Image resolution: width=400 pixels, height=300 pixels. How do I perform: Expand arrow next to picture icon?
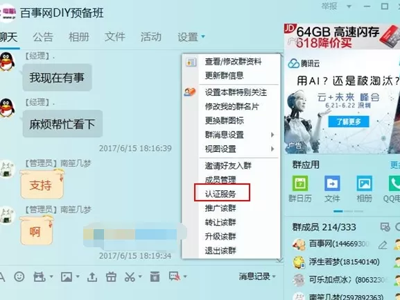(x=78, y=276)
